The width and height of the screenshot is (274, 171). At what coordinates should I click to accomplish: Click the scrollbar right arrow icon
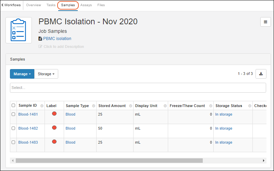pos(264,160)
